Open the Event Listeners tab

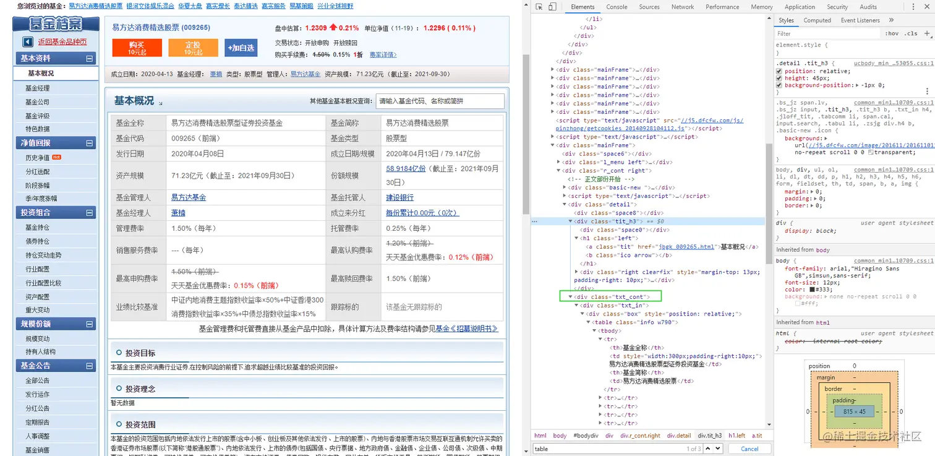(x=860, y=20)
